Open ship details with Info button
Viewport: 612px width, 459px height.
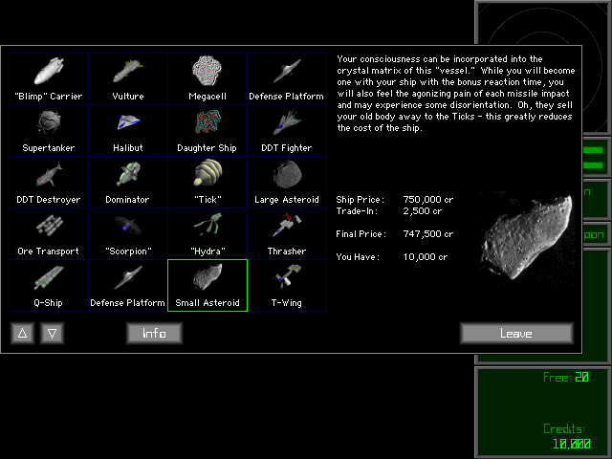pos(154,333)
